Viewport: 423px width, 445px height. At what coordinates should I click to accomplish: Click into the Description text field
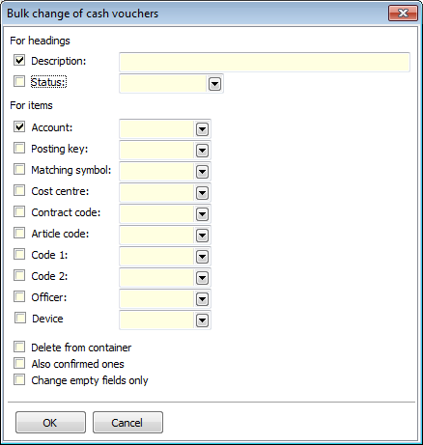[265, 62]
